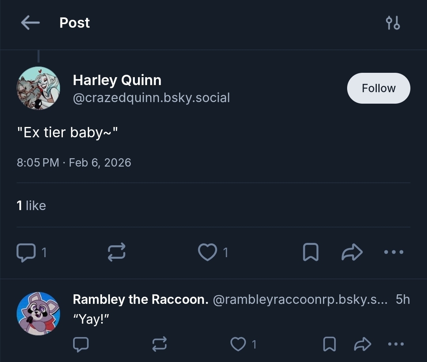Image resolution: width=427 pixels, height=362 pixels.
Task: Reply to the Ex tier baby post
Action: (x=26, y=252)
